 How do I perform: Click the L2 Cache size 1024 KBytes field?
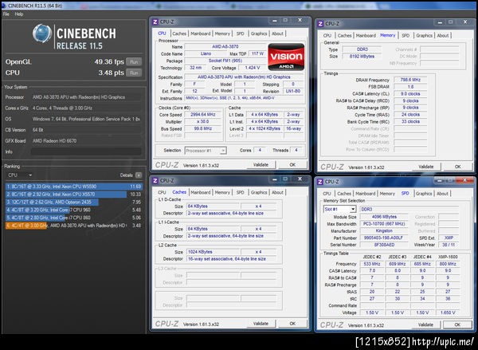click(x=214, y=252)
